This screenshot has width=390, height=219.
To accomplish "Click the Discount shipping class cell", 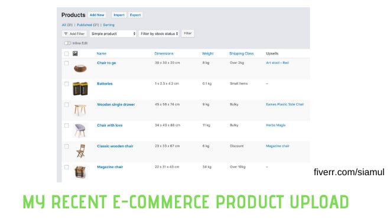I will [236, 146].
